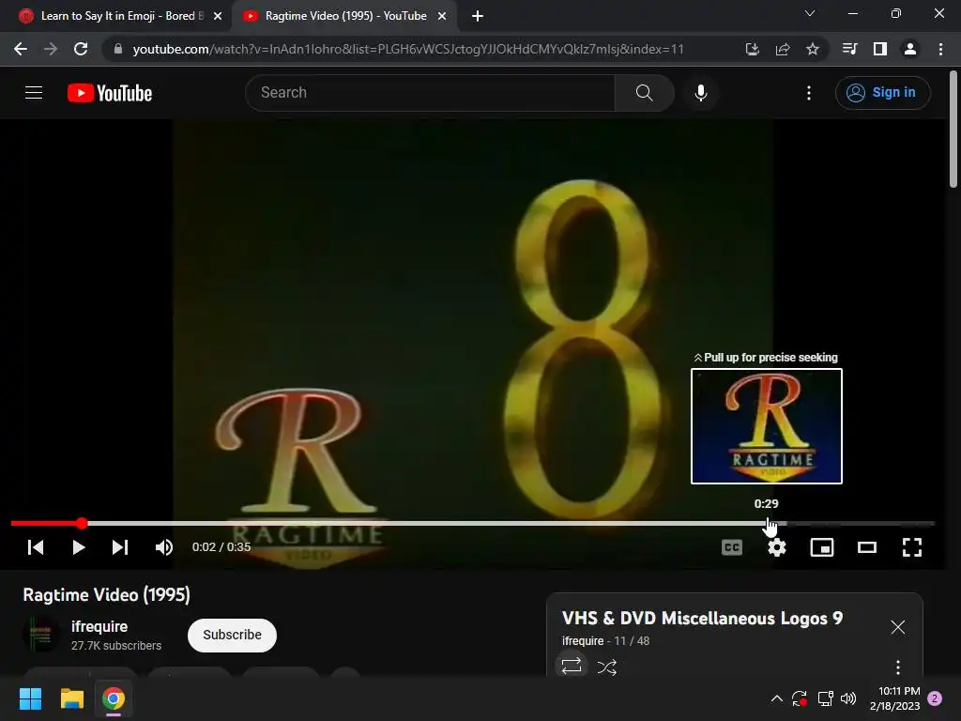This screenshot has height=721, width=961.
Task: Toggle closed captions CC button
Action: click(732, 547)
